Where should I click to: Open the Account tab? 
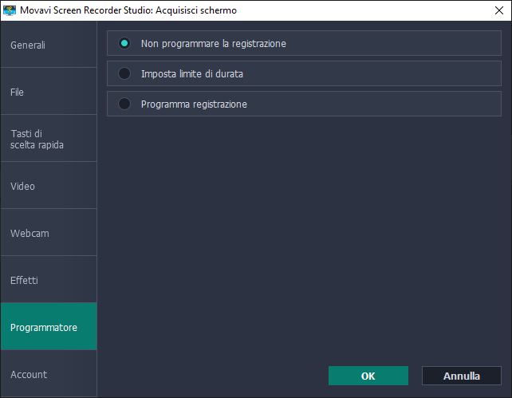tap(48, 374)
